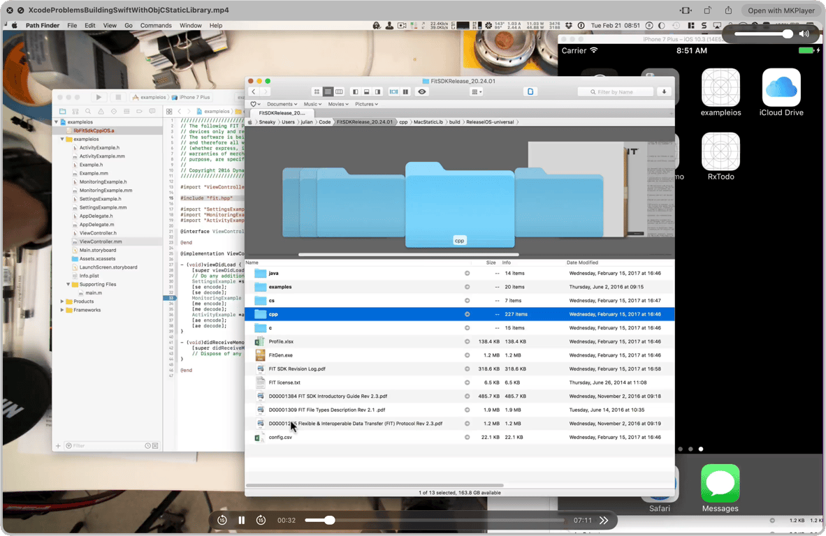Click the download arrow toolbar button

(664, 91)
